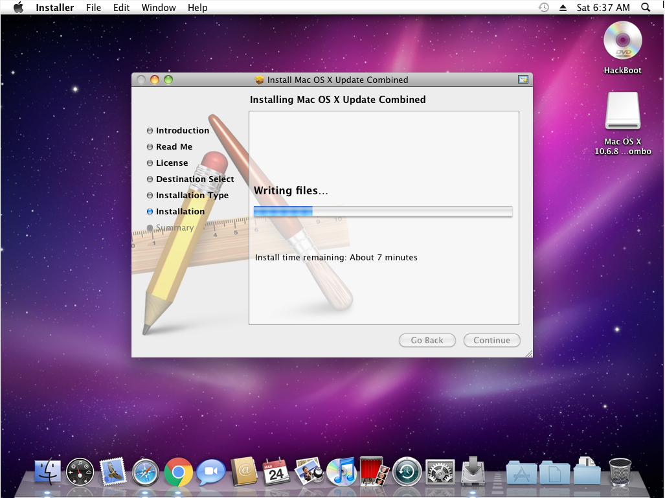Viewport: 665px width, 498px height.
Task: Open the Apple menu
Action: (19, 7)
